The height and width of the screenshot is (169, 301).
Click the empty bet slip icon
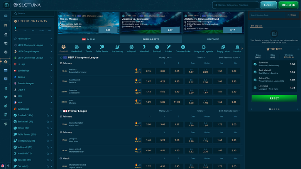(274, 34)
